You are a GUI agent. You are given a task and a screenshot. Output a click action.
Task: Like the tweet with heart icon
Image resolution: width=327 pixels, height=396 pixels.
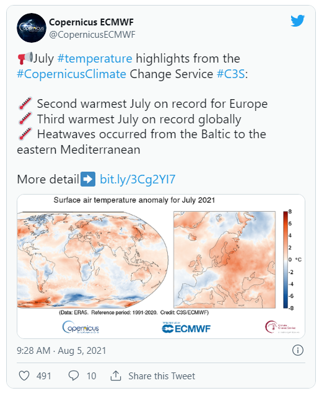coord(24,376)
